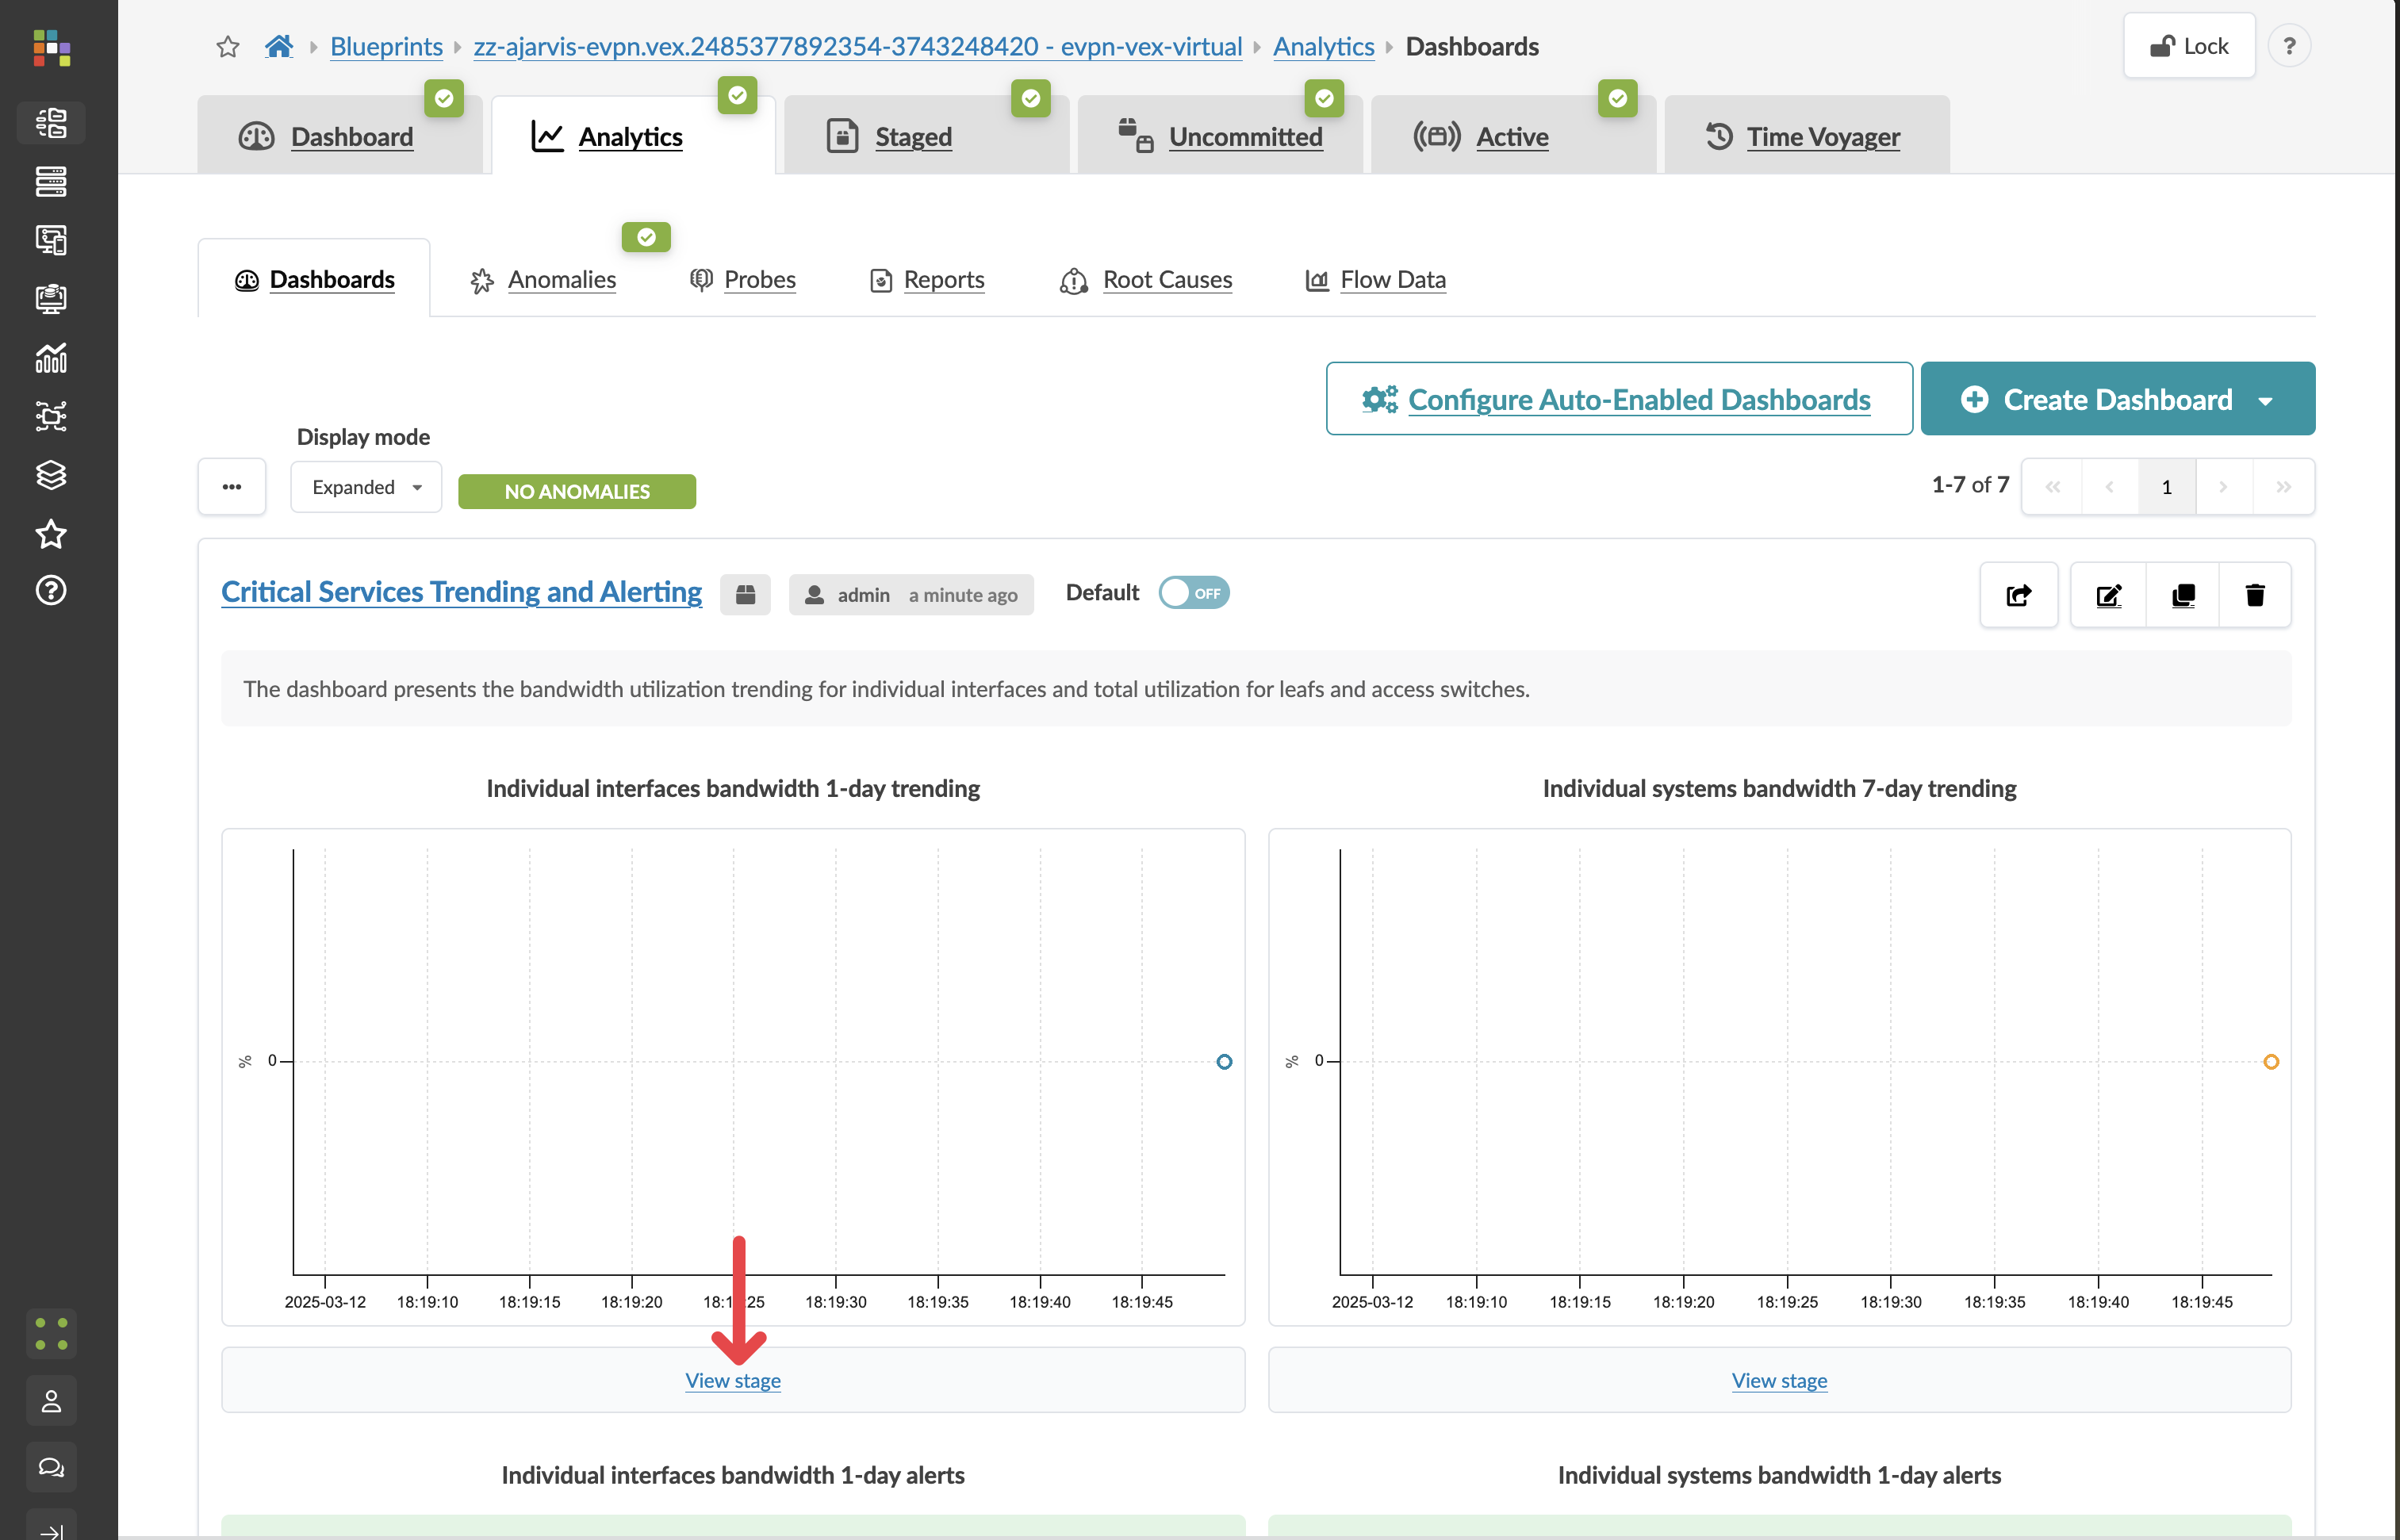Click the blue data point in the 1-day trending chart

pyautogui.click(x=1223, y=1061)
